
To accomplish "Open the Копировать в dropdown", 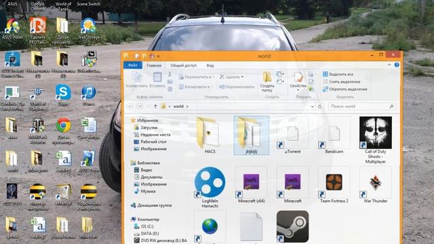I will [196, 87].
